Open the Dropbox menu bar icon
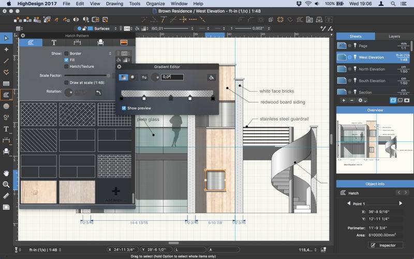 point(299,4)
